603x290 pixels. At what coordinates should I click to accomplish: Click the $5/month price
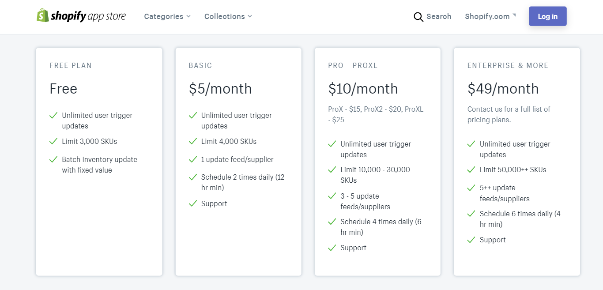tap(220, 89)
